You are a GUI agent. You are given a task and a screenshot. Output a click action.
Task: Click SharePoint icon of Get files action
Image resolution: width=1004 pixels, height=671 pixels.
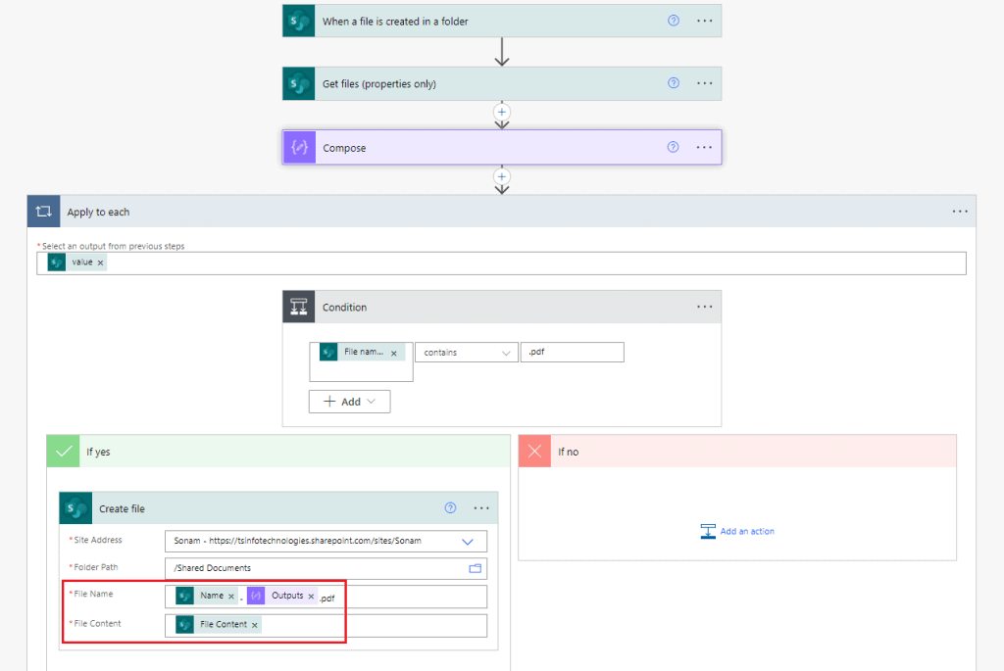pyautogui.click(x=298, y=83)
